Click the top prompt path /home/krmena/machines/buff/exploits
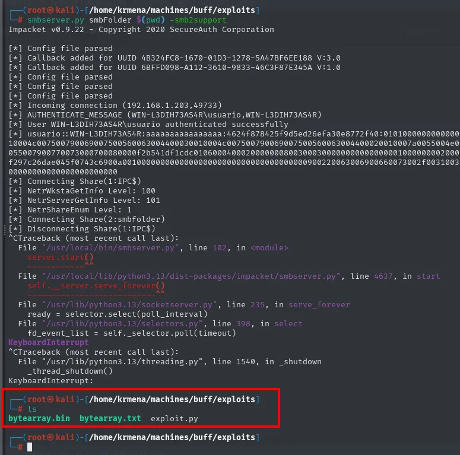460x455 pixels. [x=172, y=10]
